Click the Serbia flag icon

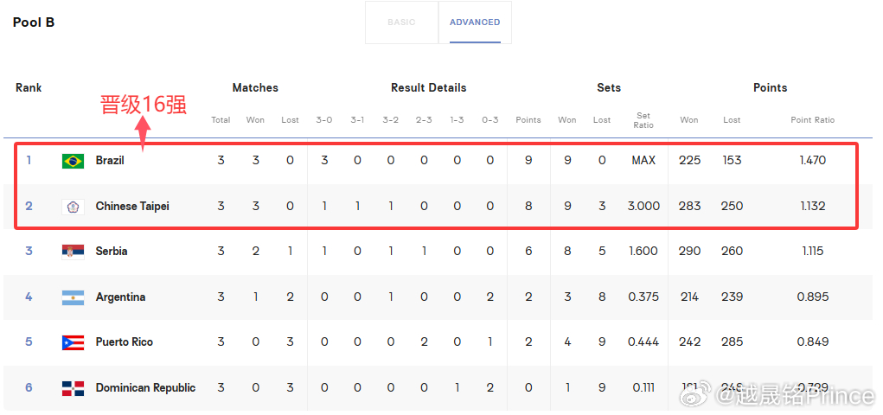(x=73, y=252)
